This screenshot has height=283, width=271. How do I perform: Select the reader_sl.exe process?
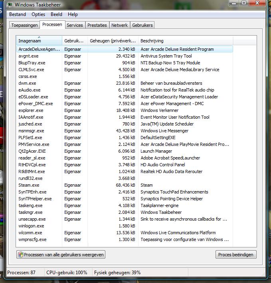click(125, 158)
